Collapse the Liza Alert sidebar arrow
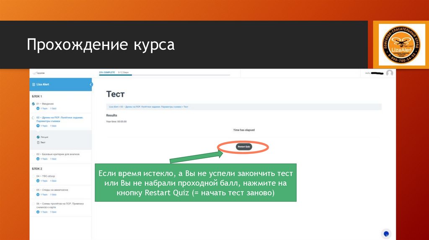Image resolution: width=429 pixels, height=240 pixels. tap(91, 84)
